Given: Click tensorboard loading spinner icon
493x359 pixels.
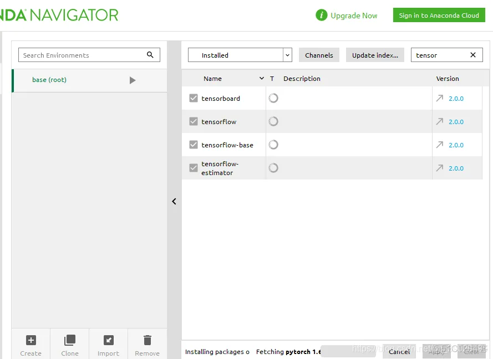Looking at the screenshot, I should click(x=273, y=98).
